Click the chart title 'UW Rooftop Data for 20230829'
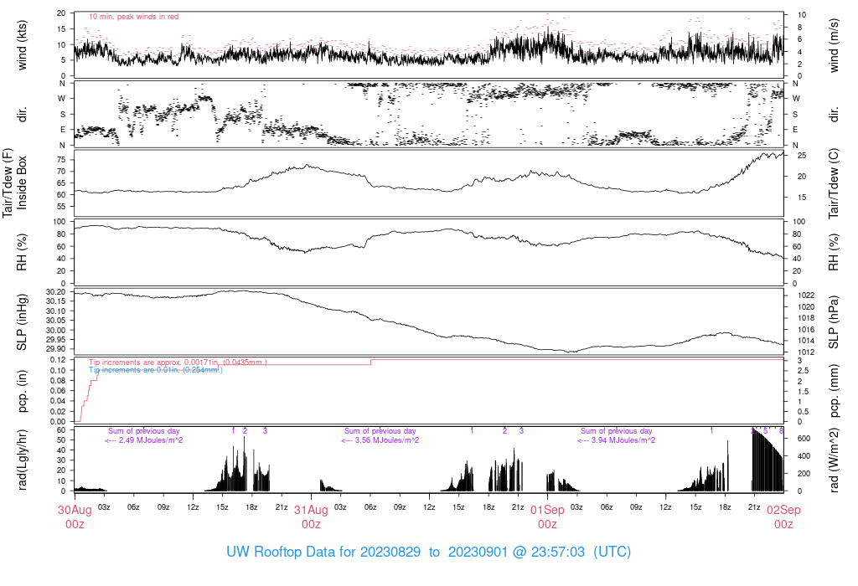Screen dimensions: 858x586 323,552
